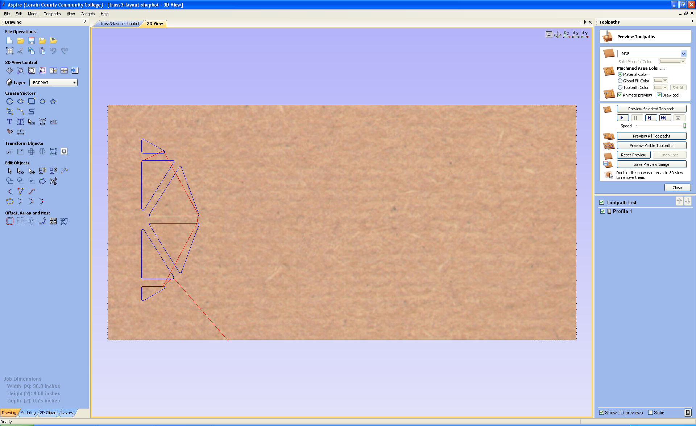Click the Undo arrow icon
Image resolution: width=696 pixels, height=426 pixels.
tap(53, 51)
